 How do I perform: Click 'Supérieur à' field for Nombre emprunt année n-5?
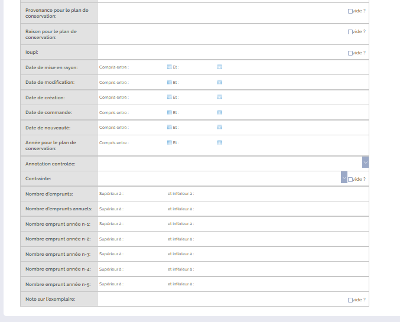click(145, 284)
